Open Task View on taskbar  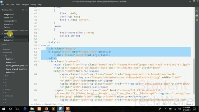17,109
